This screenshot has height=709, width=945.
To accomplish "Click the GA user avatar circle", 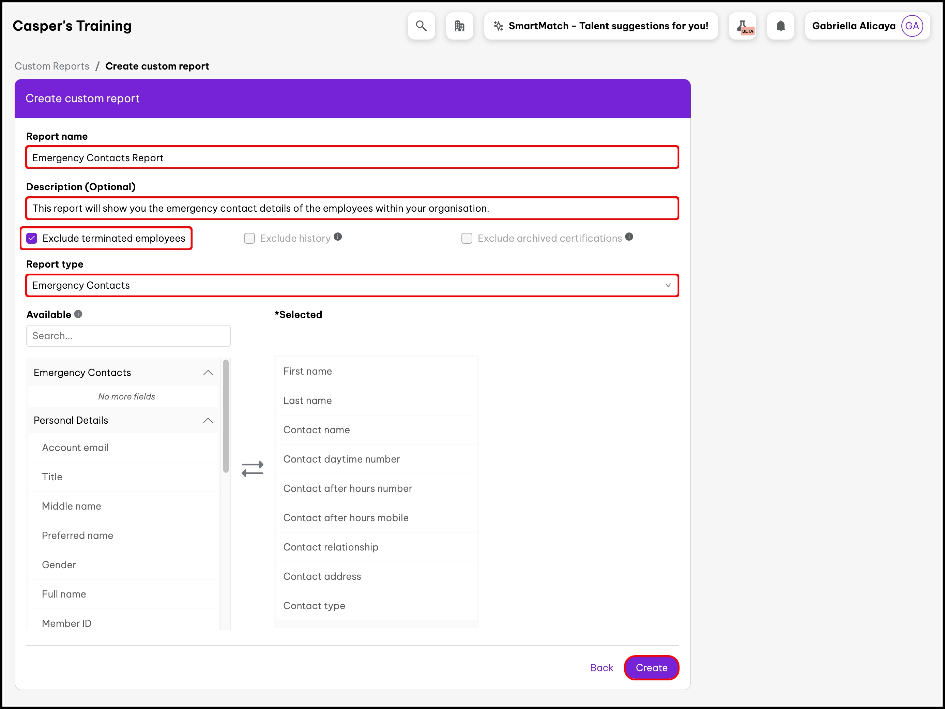I will click(x=912, y=26).
